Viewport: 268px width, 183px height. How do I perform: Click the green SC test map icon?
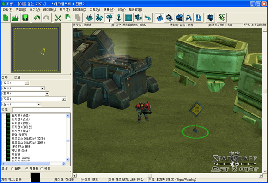pos(222,18)
